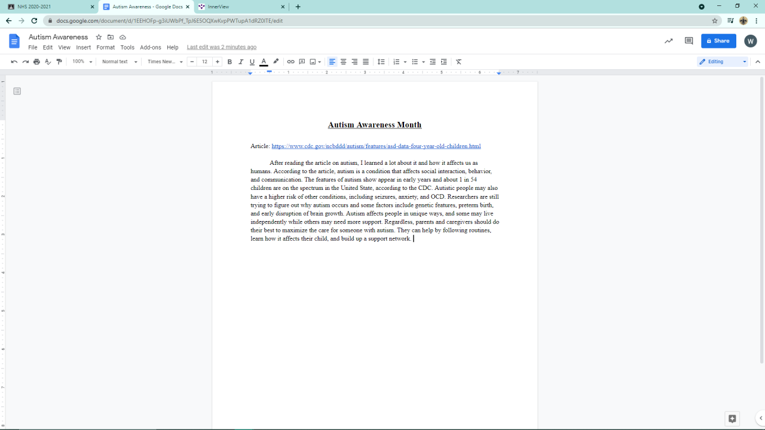Select the Paint format tool
Viewport: 765px width, 430px height.
click(x=59, y=62)
